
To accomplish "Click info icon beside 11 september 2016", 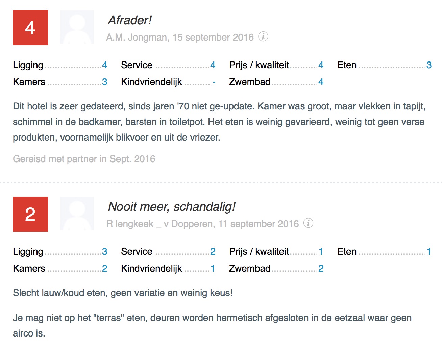I will tap(308, 223).
